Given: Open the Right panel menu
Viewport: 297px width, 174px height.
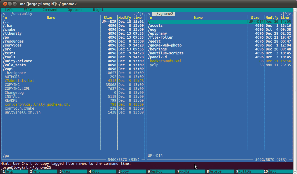Looking at the screenshot, I should tap(98, 10).
